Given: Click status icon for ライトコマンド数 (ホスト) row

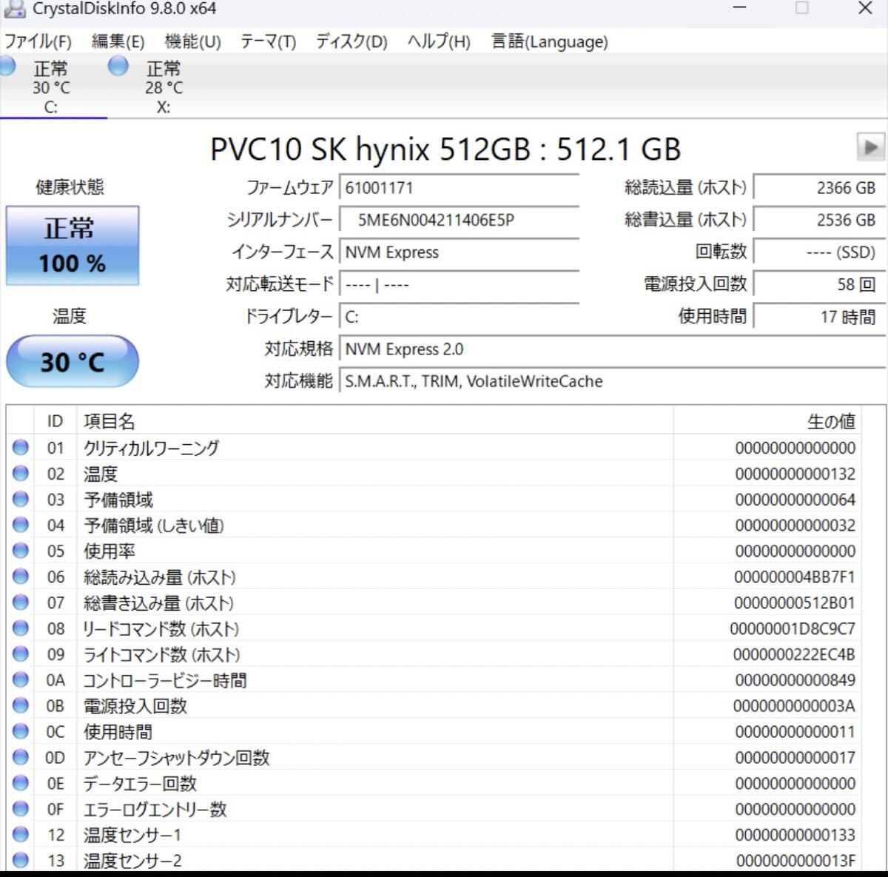Looking at the screenshot, I should click(x=21, y=654).
